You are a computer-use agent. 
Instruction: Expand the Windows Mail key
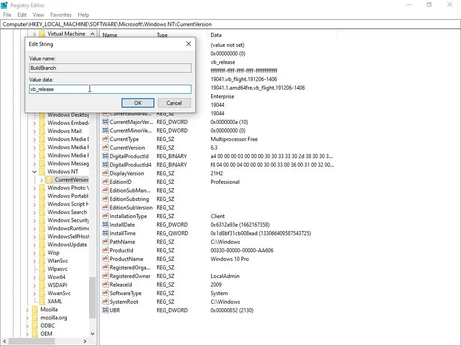[34, 131]
